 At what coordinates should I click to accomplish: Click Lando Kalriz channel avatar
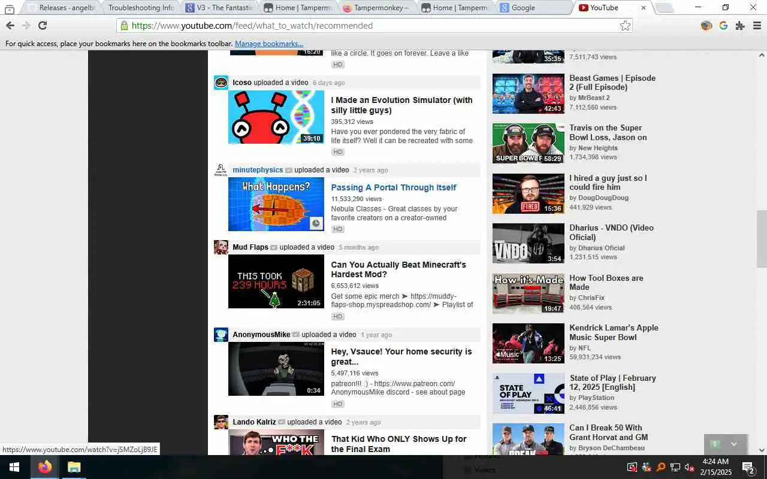click(221, 422)
